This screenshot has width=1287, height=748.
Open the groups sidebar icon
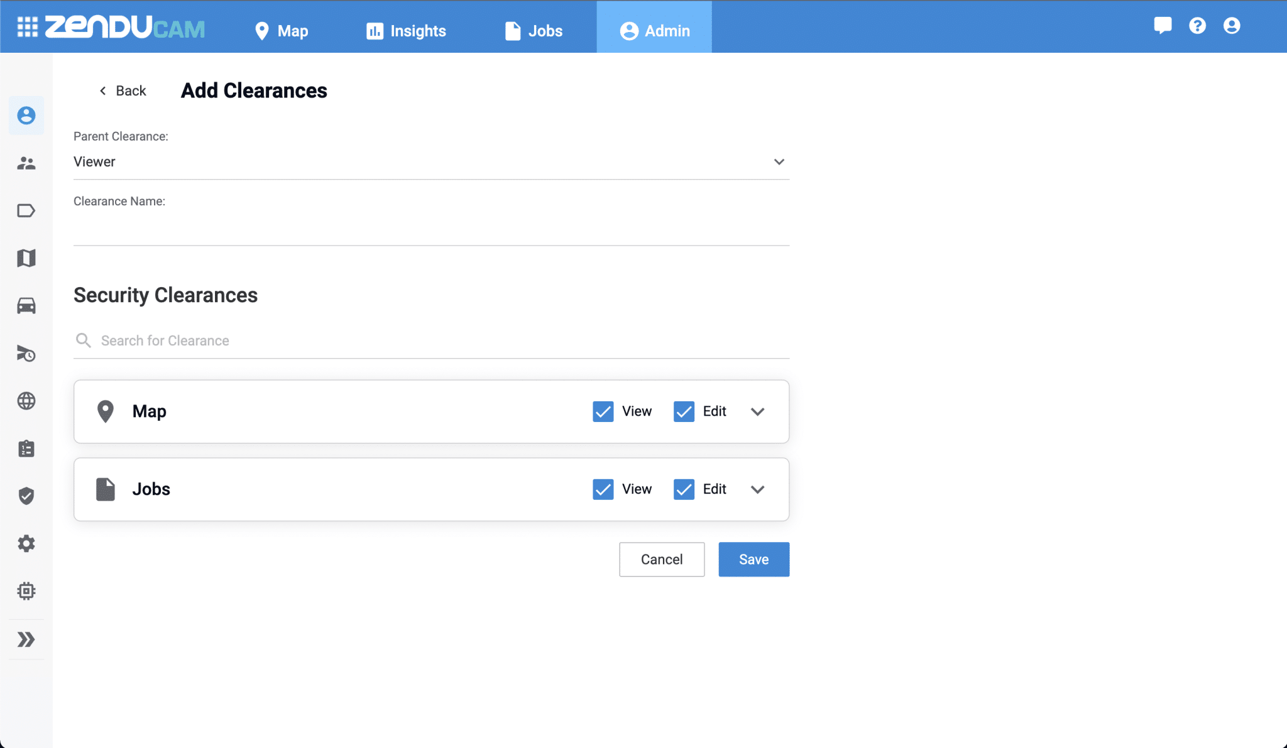coord(26,163)
